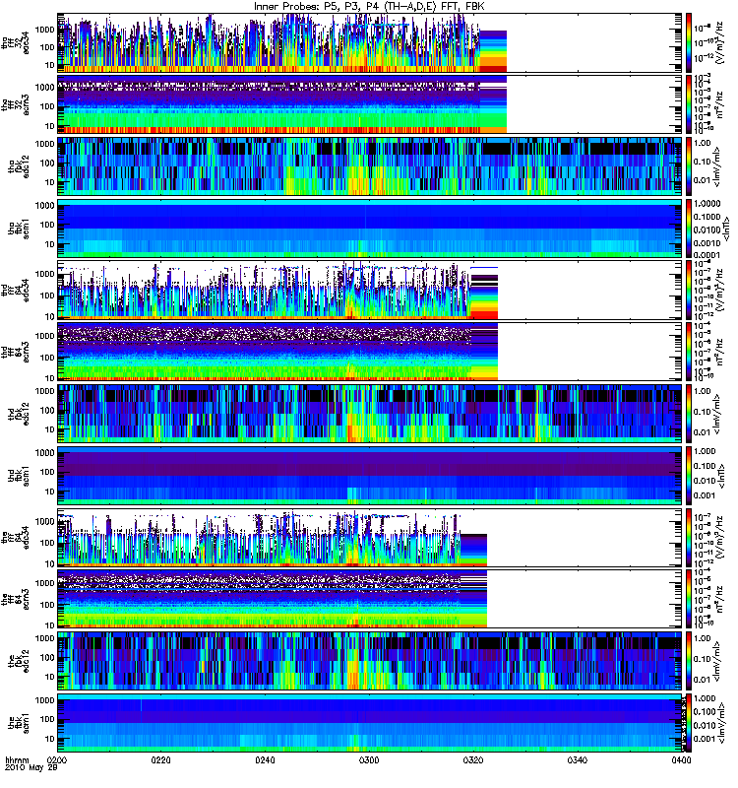The image size is (738, 788).
Task: Click the 'hhmm' axis unit label
Action: click(x=17, y=759)
